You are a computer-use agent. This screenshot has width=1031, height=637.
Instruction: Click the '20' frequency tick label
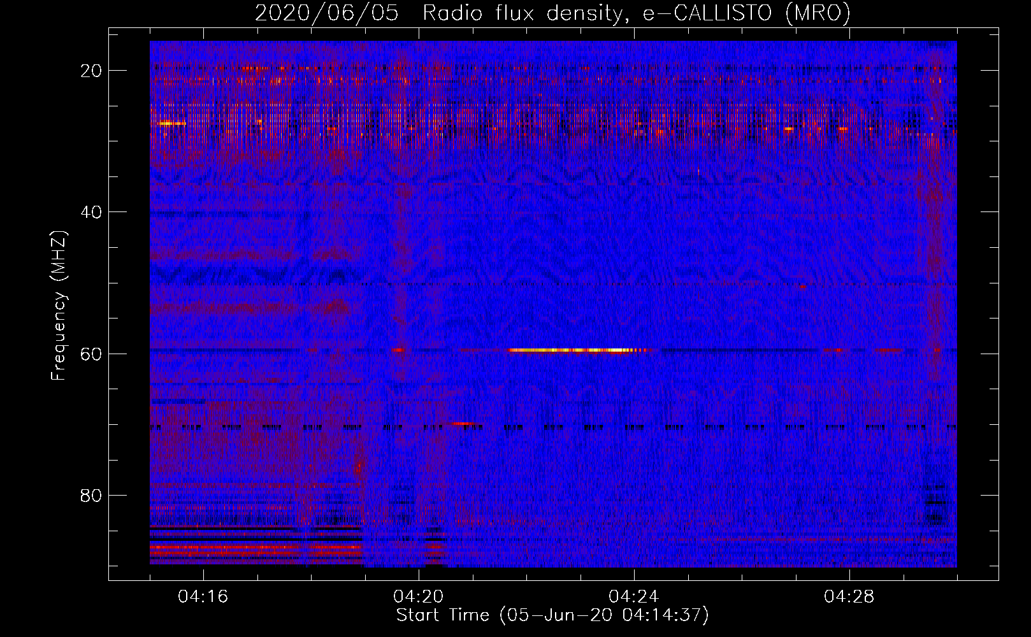coord(91,70)
